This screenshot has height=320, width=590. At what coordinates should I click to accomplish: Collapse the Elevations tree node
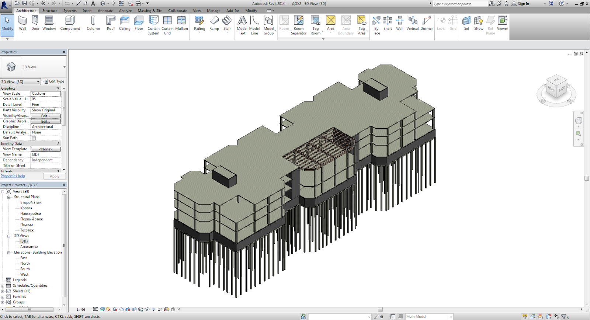pyautogui.click(x=9, y=253)
